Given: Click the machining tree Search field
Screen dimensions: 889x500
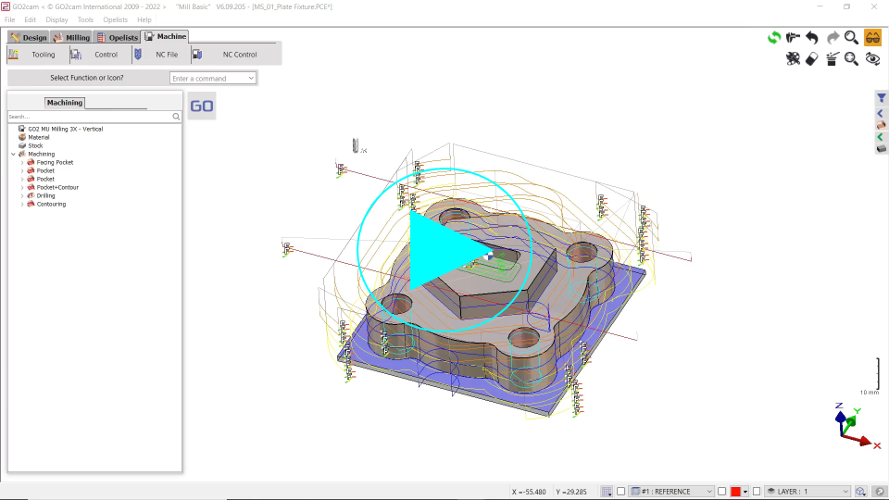Looking at the screenshot, I should pyautogui.click(x=89, y=117).
